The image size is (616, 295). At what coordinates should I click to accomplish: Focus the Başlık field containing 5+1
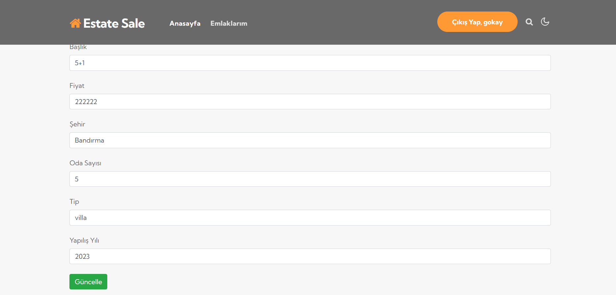(310, 63)
